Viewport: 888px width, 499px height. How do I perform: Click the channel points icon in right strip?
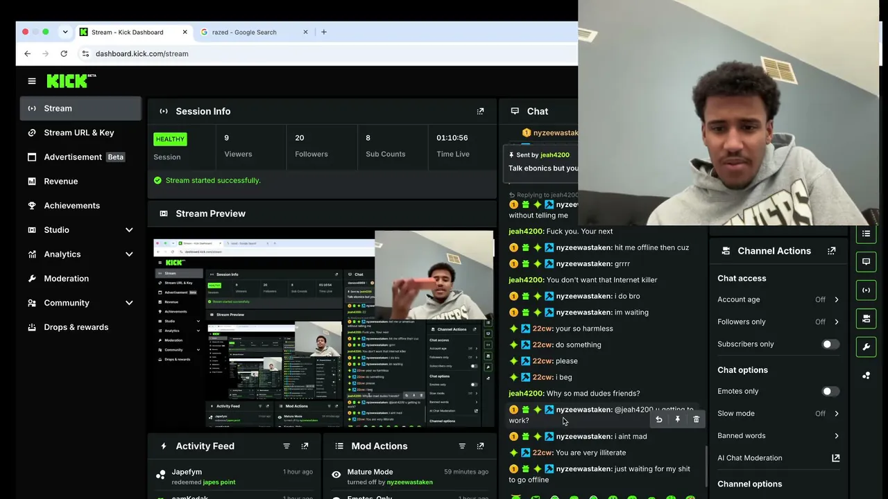(866, 376)
